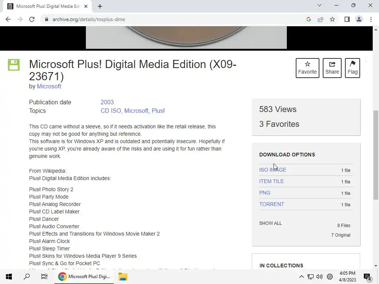Open Windows taskbar search
This screenshot has height=284, width=379.
(27, 277)
